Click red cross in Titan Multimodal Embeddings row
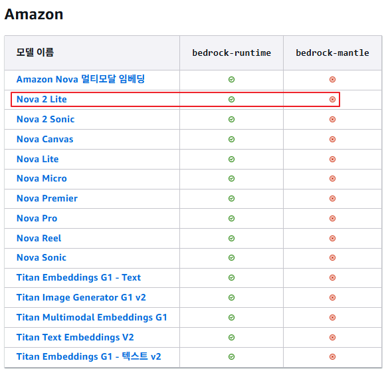The image size is (388, 375). point(332,317)
